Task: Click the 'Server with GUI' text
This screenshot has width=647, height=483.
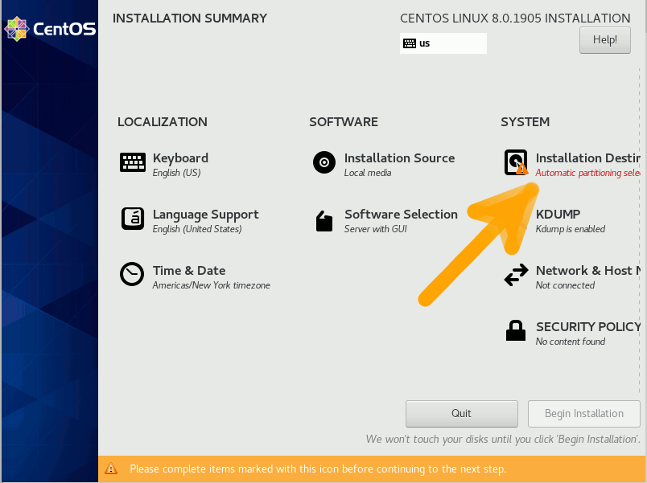Action: (x=376, y=229)
